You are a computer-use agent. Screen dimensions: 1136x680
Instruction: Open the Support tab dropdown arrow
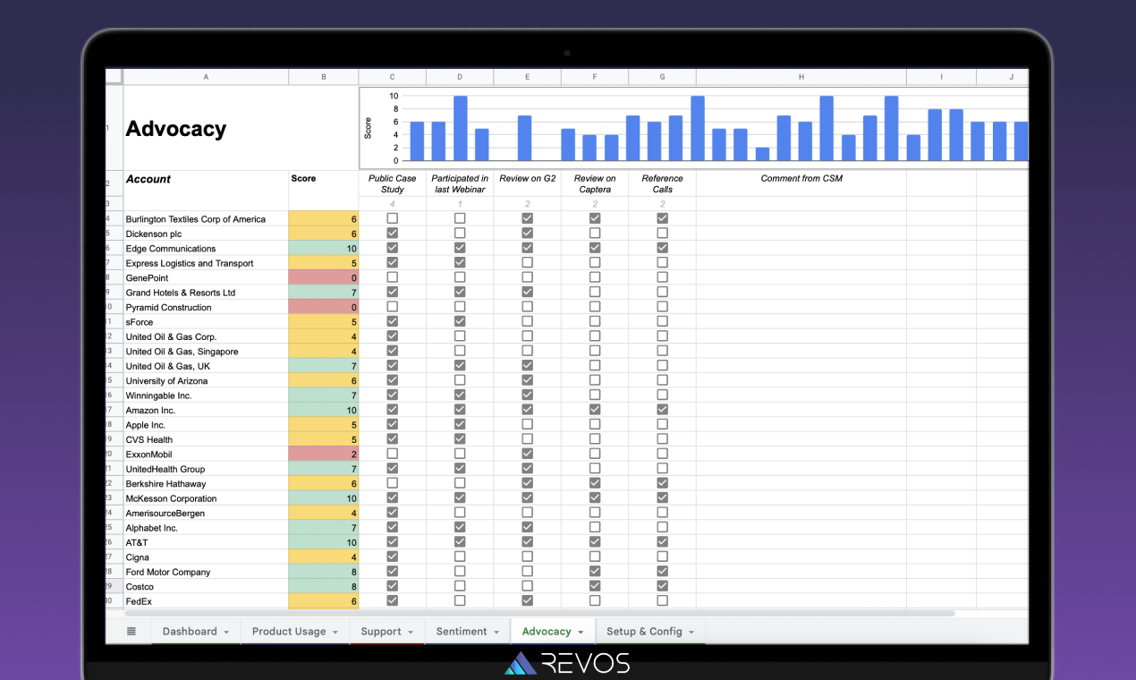[x=411, y=632]
